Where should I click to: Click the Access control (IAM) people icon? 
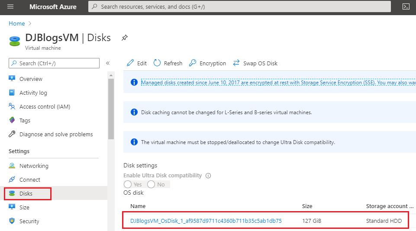(12, 106)
